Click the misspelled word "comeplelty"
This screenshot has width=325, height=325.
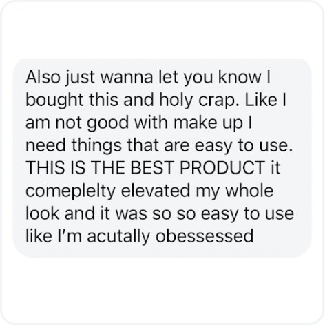pyautogui.click(x=70, y=191)
